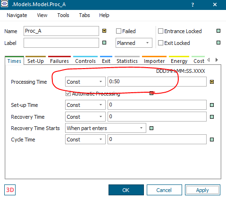
Task: Open the 3D properties button
Action: tap(10, 190)
